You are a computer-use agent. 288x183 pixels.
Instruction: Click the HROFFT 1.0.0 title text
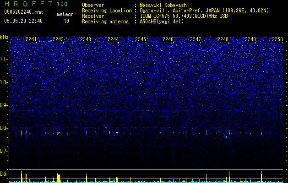[x=36, y=4]
